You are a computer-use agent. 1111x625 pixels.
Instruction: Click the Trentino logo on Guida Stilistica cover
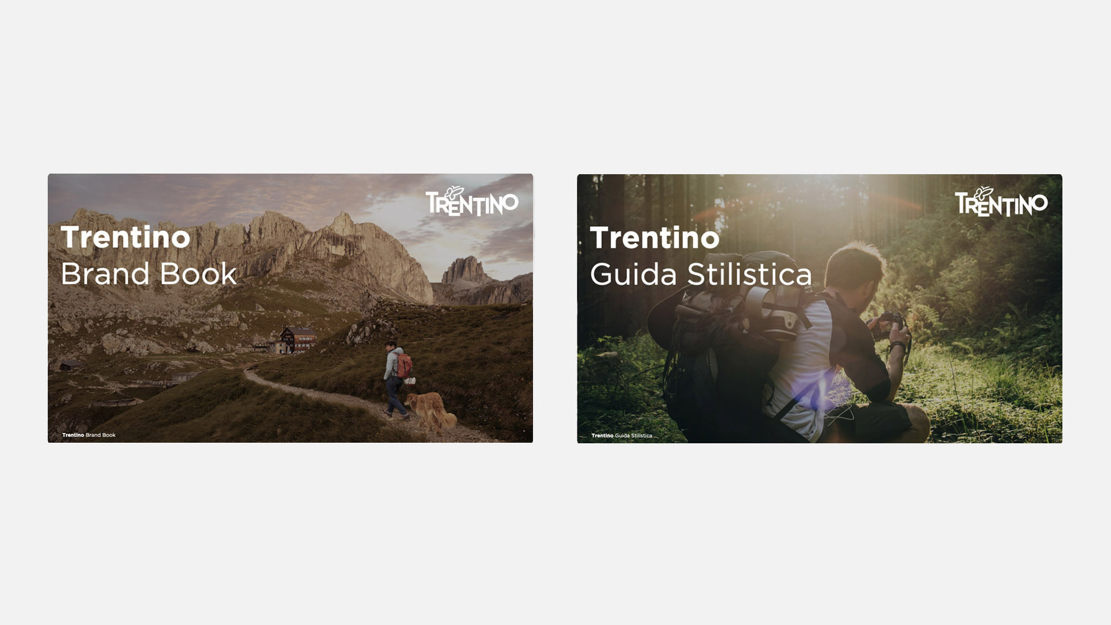[x=1001, y=202]
